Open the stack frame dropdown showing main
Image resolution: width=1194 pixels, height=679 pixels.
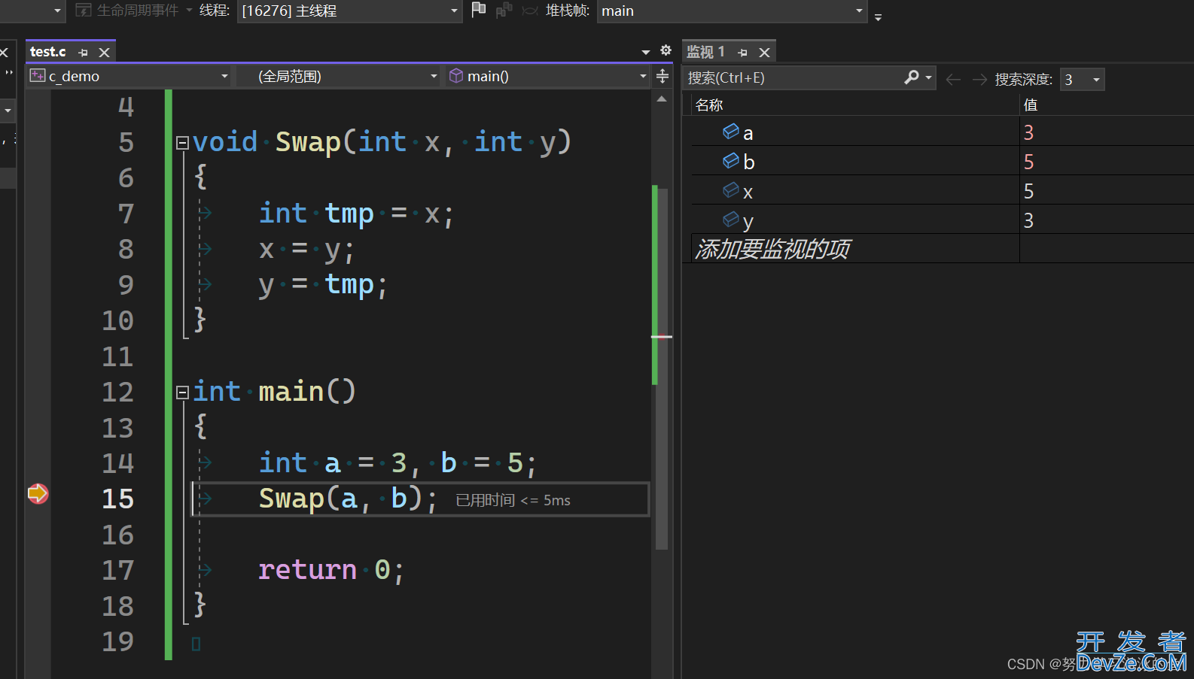[732, 11]
